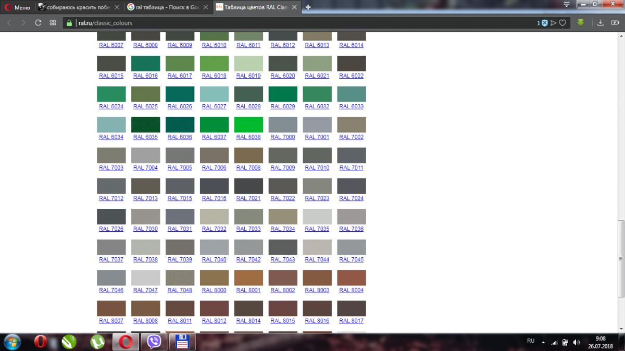
Task: Click the RAL 8004 copper brown swatch
Action: (x=352, y=278)
